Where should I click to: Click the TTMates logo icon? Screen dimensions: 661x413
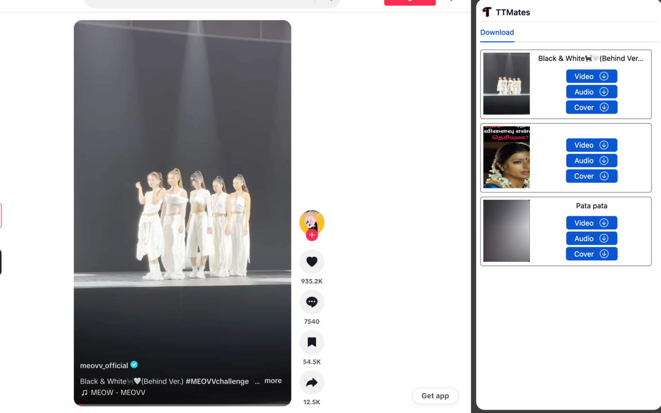(x=486, y=12)
